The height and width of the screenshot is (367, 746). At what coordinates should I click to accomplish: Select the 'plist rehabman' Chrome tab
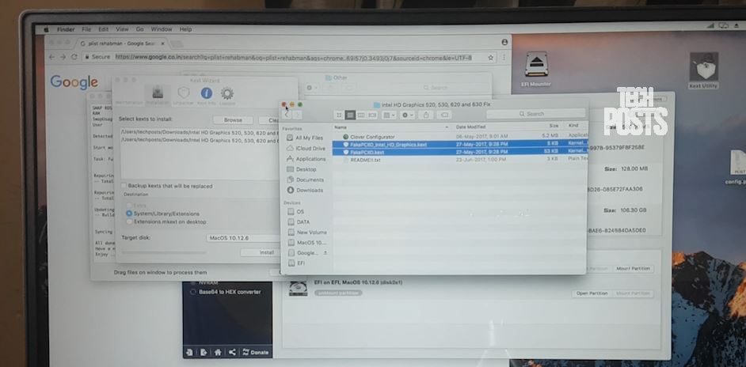click(x=123, y=44)
